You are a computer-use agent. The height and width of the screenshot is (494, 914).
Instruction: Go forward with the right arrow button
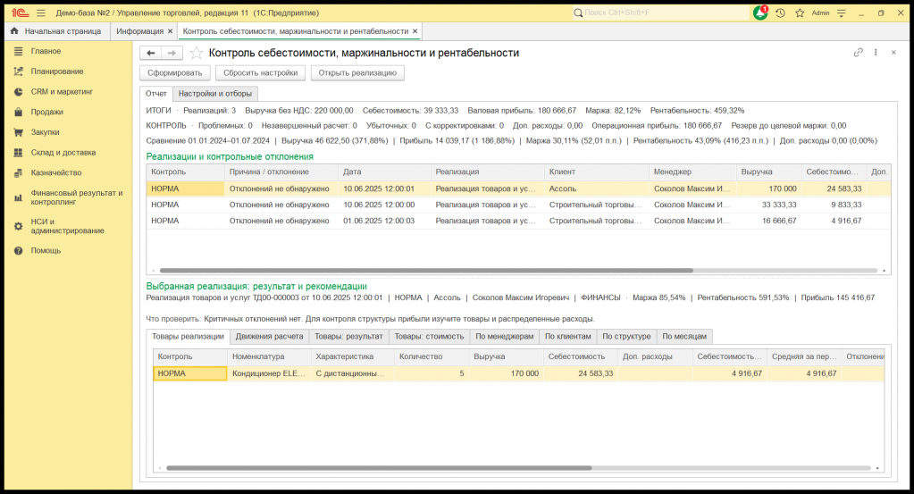(x=172, y=53)
